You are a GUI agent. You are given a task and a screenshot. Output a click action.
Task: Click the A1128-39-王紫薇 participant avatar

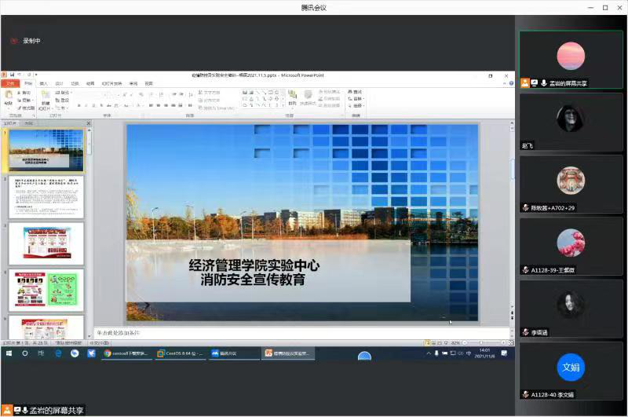coord(571,243)
